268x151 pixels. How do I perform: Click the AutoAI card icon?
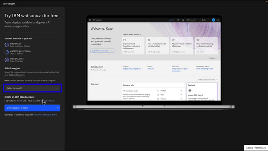pos(198,40)
